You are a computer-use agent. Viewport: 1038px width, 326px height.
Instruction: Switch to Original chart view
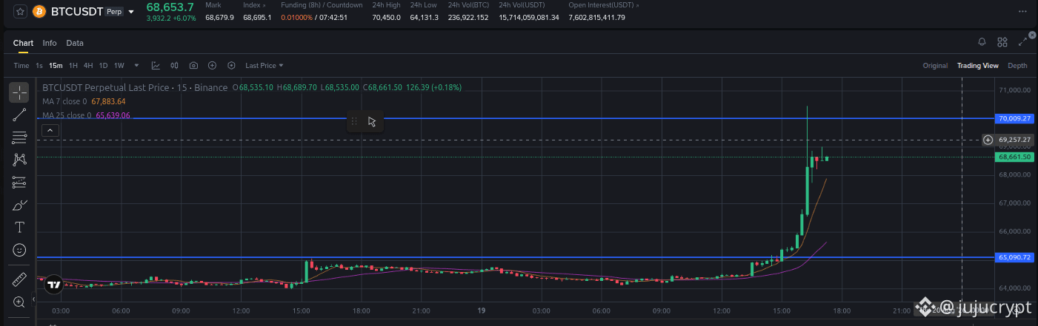(x=935, y=66)
